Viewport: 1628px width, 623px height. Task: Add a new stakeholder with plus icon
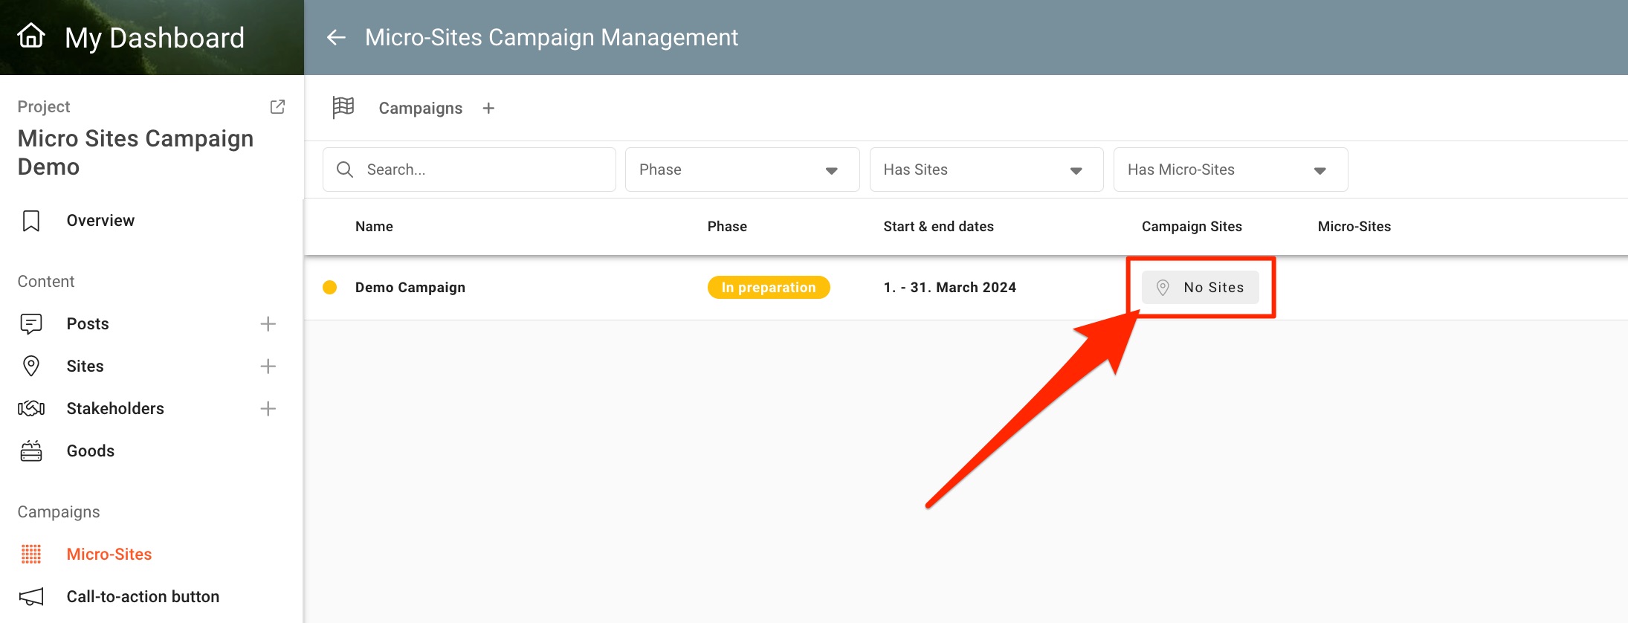point(268,409)
